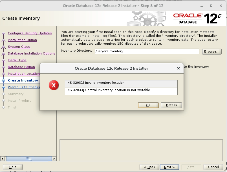This screenshot has height=172, width=227.
Task: Open Details for the installer error
Action: point(171,105)
